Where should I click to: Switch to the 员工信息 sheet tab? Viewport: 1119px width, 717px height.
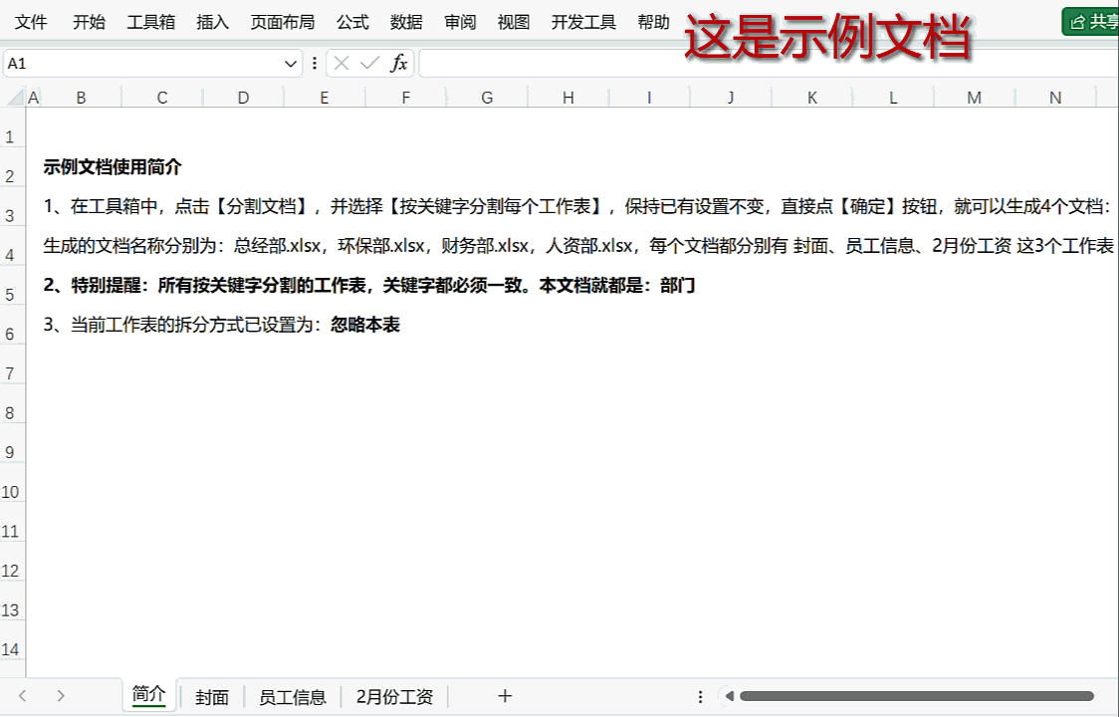click(293, 697)
